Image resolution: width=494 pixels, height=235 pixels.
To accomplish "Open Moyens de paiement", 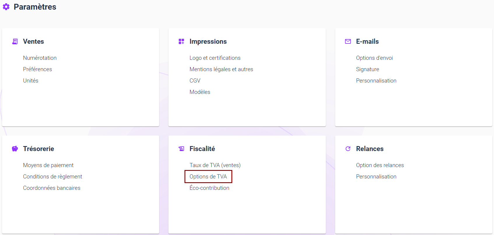I will click(x=48, y=165).
